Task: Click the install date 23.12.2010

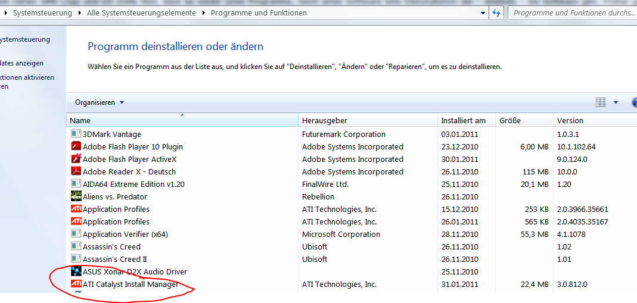Action: click(x=460, y=146)
